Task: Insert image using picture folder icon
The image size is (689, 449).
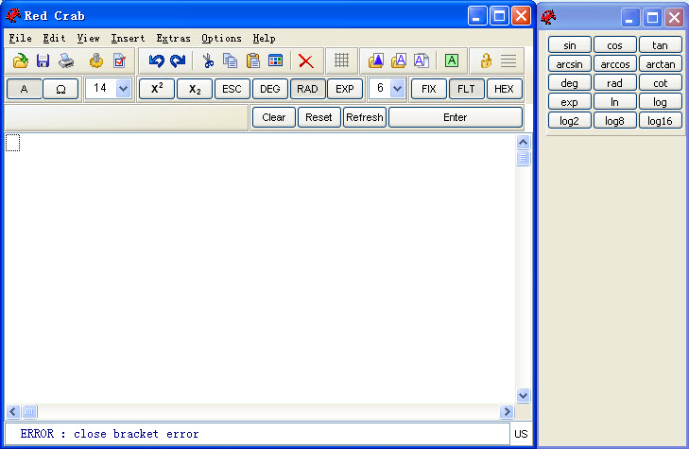Action: click(x=376, y=60)
